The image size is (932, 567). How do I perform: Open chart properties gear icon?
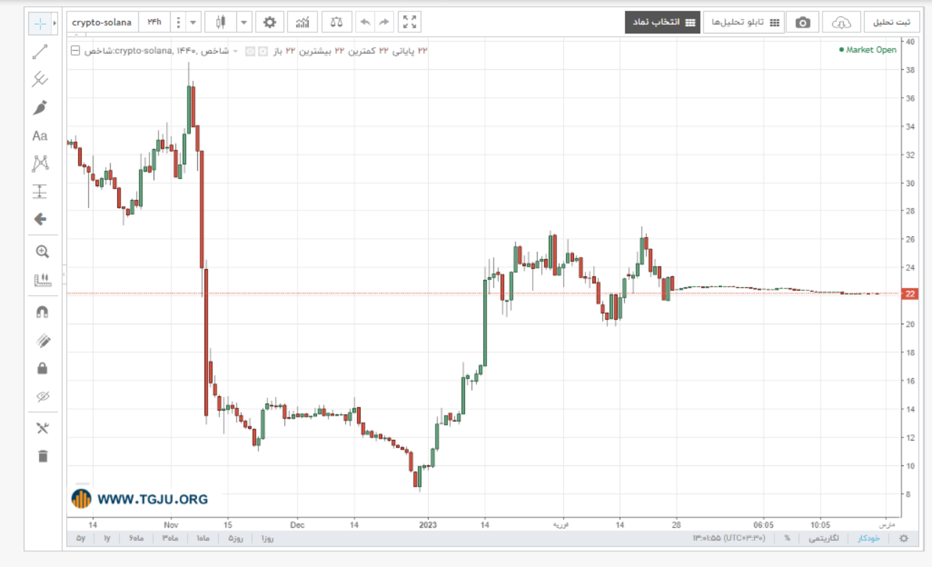(270, 23)
